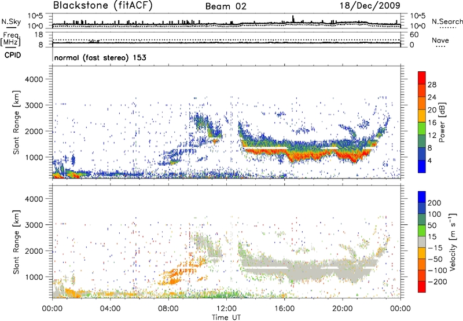
Task: Click the 'Nave' legend label
Action: click(x=440, y=41)
